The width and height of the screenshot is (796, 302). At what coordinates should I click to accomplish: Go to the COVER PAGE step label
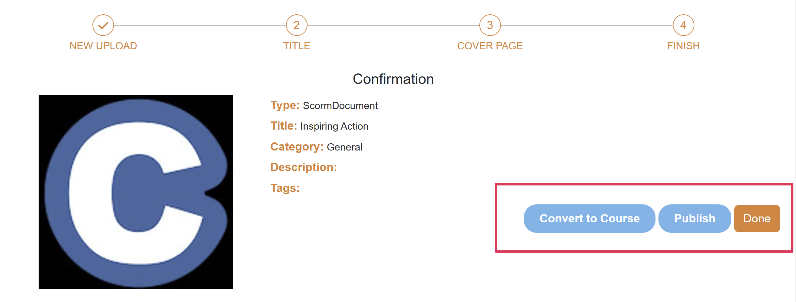pyautogui.click(x=490, y=46)
